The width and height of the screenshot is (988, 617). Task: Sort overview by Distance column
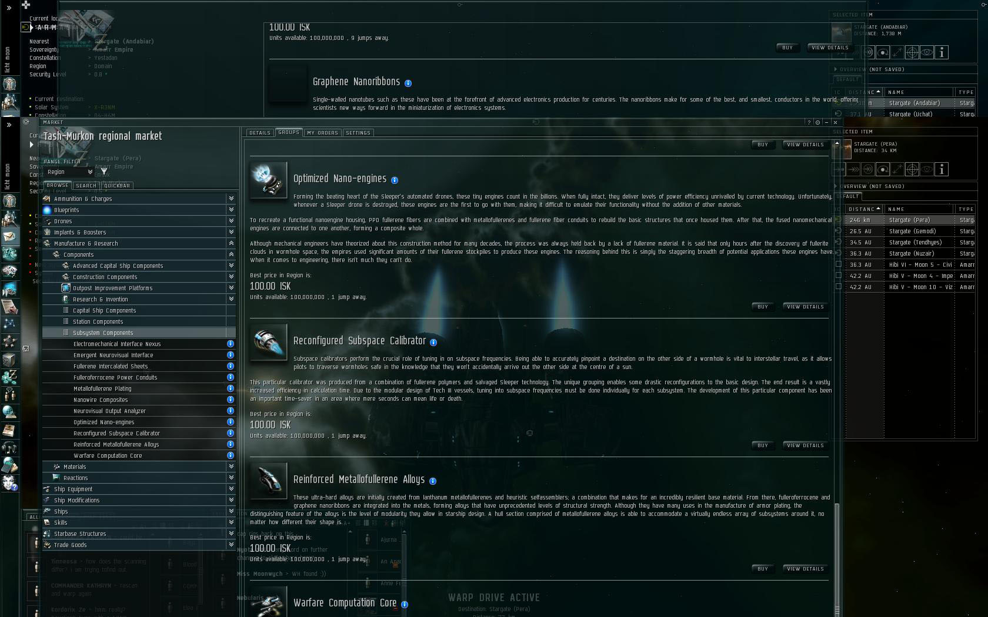pos(864,209)
